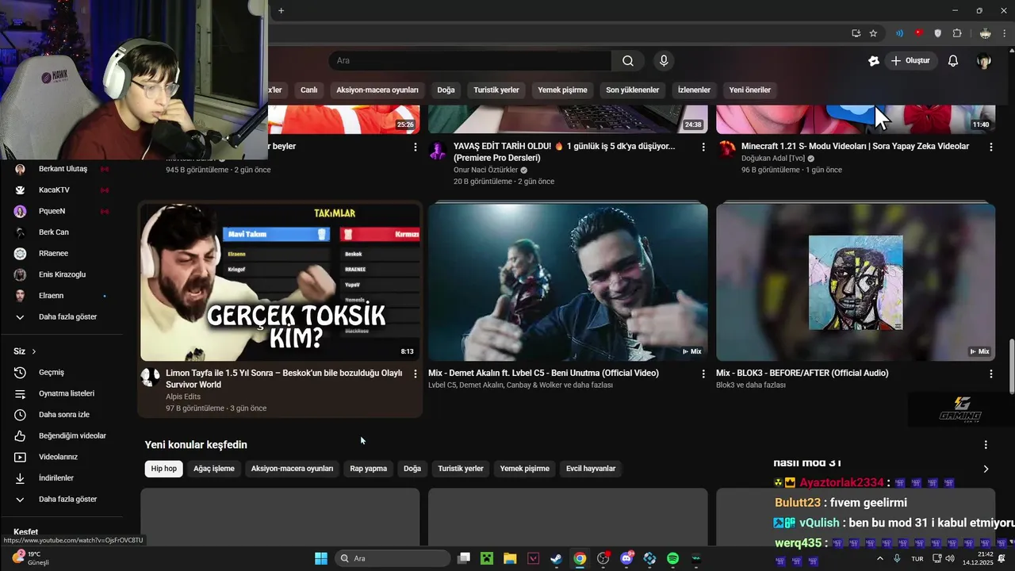Image resolution: width=1015 pixels, height=571 pixels.
Task: Select the Yeni öneriler chip
Action: coord(750,90)
